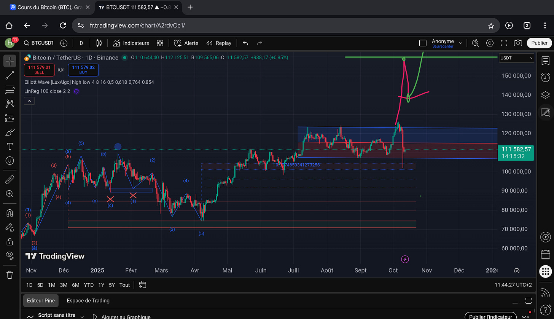This screenshot has height=319, width=554.
Task: Activate the zoom in tool
Action: (x=10, y=194)
